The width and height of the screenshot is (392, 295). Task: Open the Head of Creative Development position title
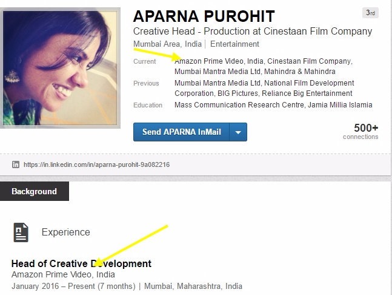coord(81,263)
